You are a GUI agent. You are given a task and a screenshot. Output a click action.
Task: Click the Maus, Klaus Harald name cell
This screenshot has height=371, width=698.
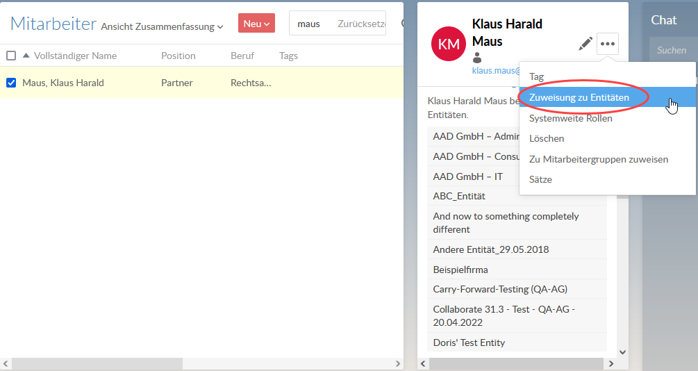[x=63, y=83]
